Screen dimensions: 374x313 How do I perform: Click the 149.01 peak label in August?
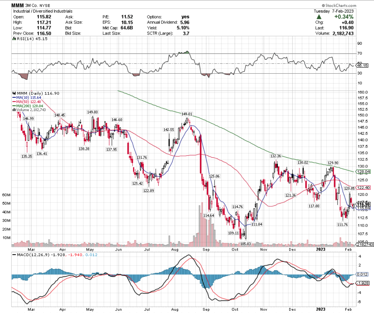pyautogui.click(x=187, y=114)
